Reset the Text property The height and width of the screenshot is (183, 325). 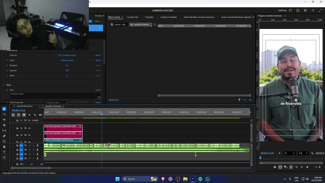[x=98, y=90]
